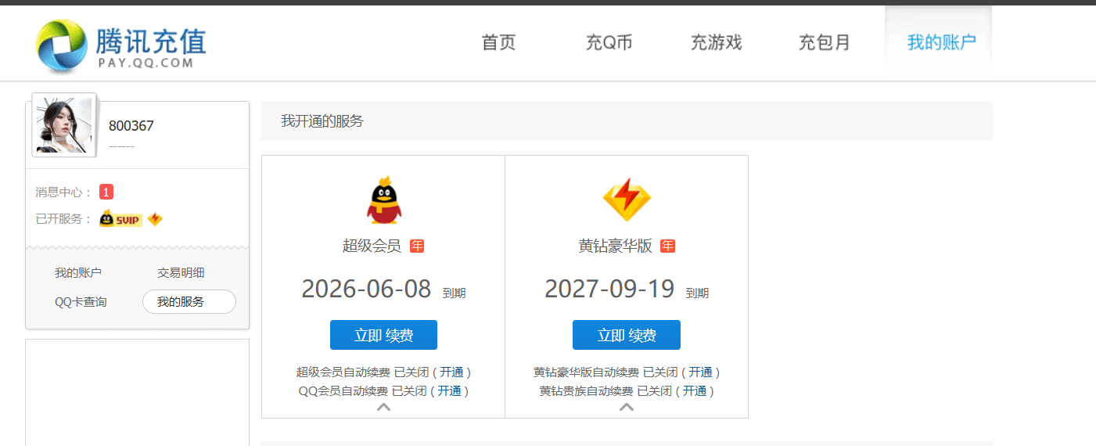The image size is (1096, 446).
Task: Click 开通 for QQ会员自动续费
Action: click(x=449, y=390)
